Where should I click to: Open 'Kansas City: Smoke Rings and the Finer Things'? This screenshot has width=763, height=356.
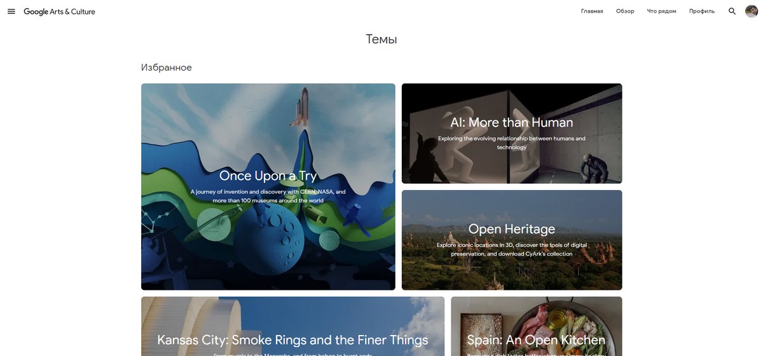292,339
